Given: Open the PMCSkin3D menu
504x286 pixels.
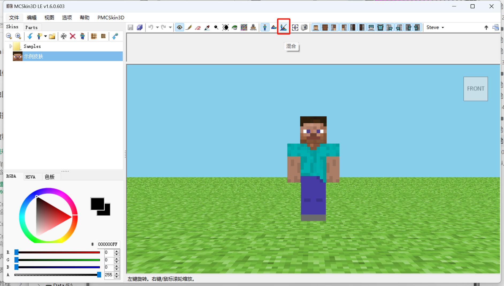Looking at the screenshot, I should pos(111,18).
